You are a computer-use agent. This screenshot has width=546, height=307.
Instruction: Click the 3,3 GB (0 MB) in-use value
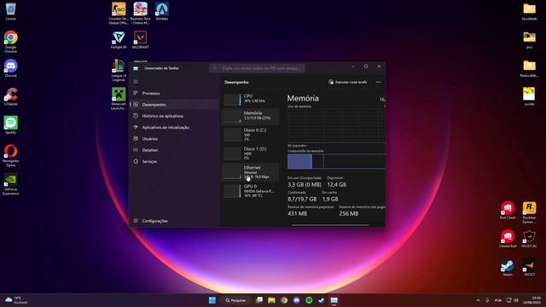(305, 184)
